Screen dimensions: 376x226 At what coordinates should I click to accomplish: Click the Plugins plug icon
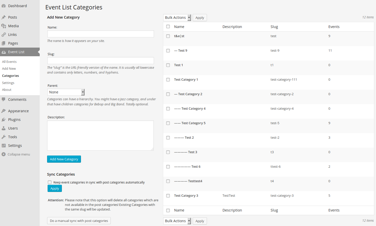tap(4, 120)
